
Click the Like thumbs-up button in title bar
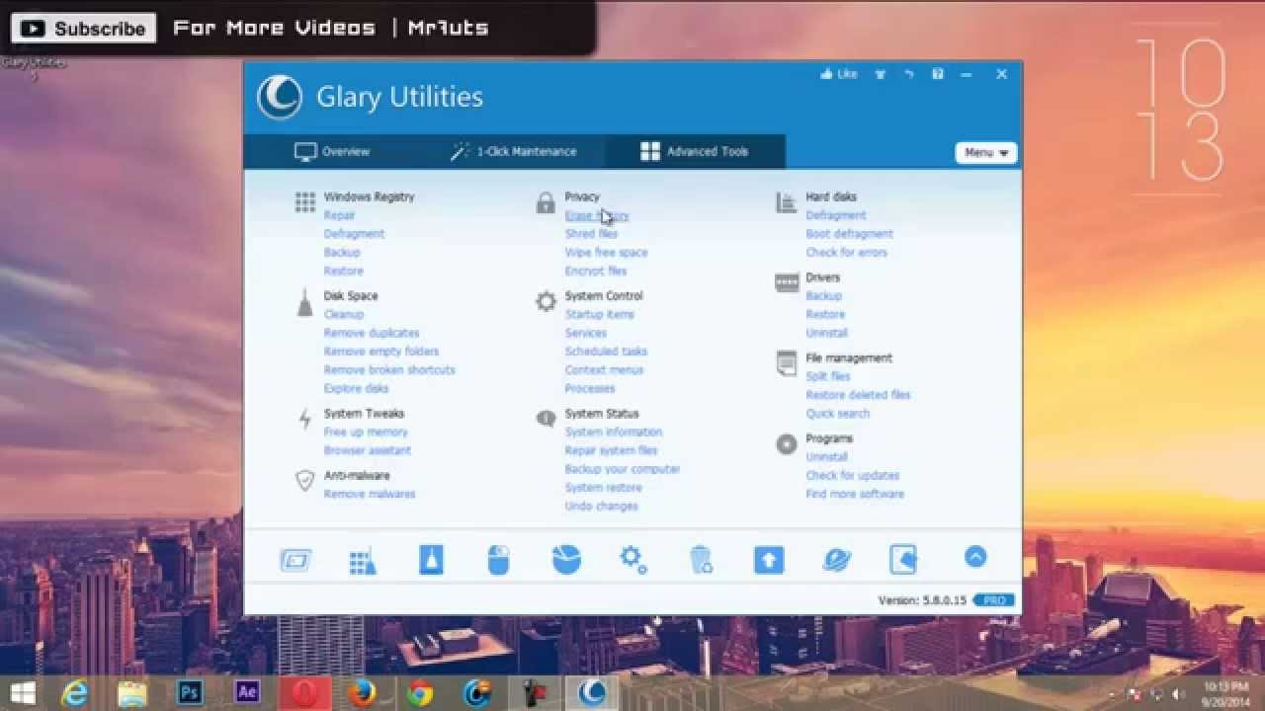tap(838, 74)
